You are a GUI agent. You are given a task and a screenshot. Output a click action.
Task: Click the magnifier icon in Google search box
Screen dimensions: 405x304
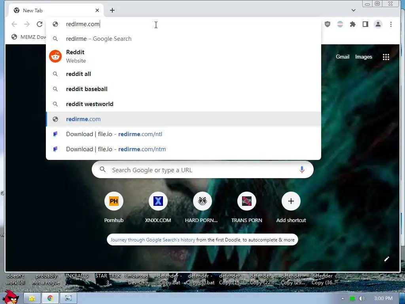[102, 169]
